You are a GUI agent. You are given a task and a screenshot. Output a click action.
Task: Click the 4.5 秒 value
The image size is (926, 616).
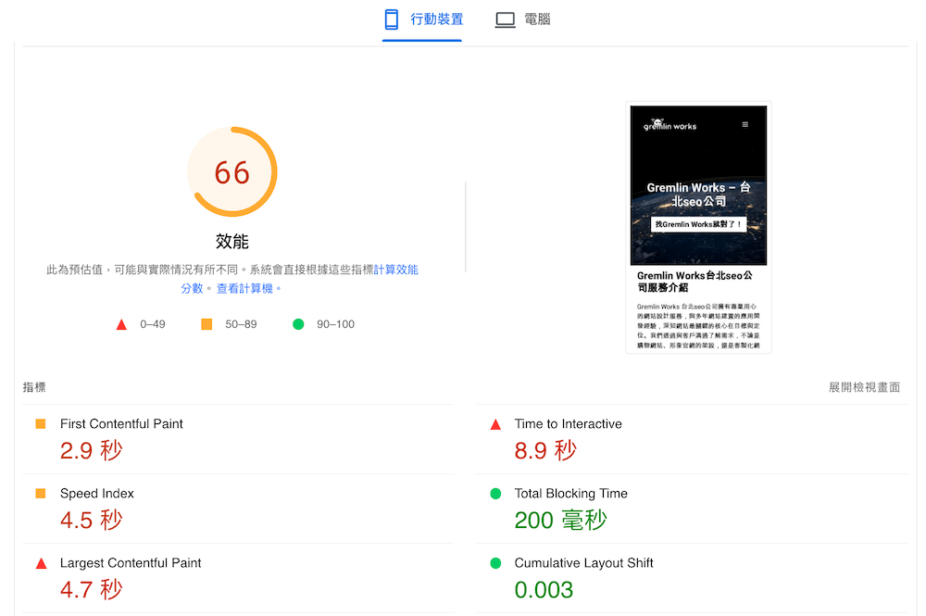click(91, 521)
